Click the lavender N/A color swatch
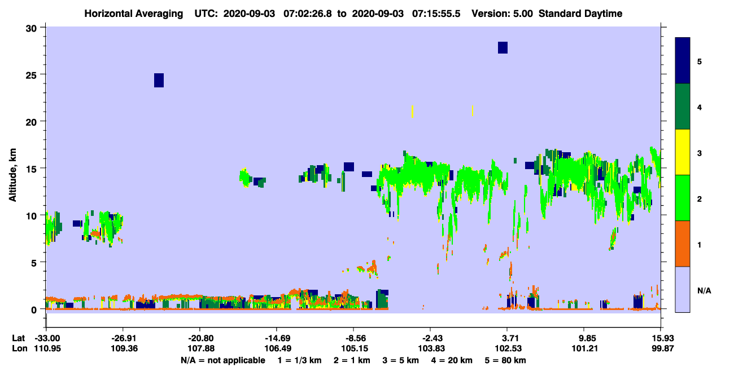734x376 pixels. pos(683,289)
